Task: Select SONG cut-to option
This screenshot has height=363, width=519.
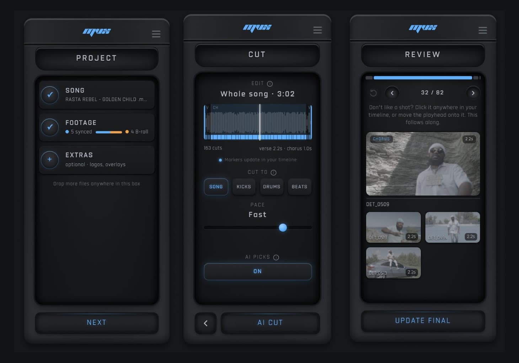Action: point(216,187)
